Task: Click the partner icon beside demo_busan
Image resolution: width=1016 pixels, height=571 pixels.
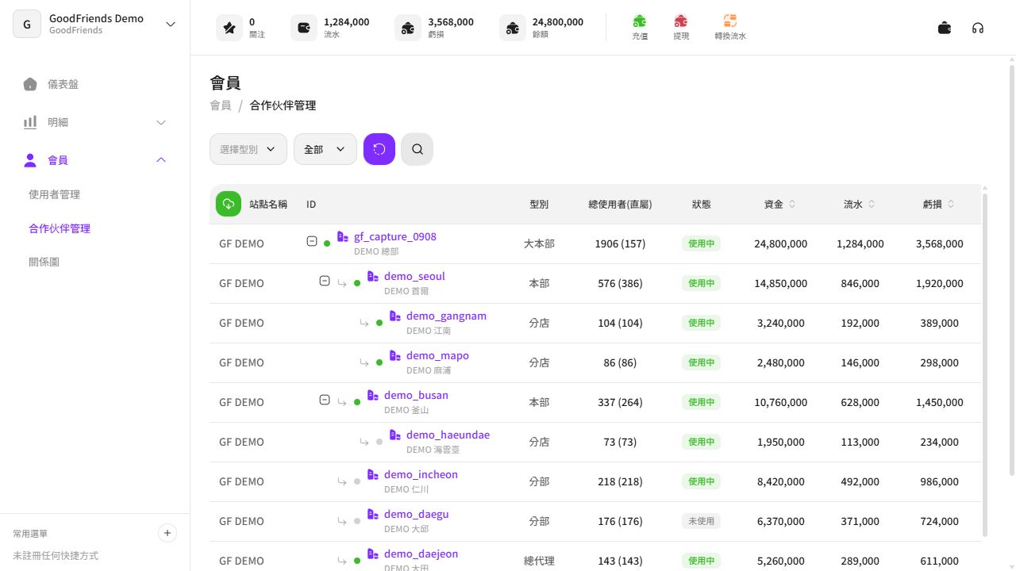Action: (x=373, y=395)
